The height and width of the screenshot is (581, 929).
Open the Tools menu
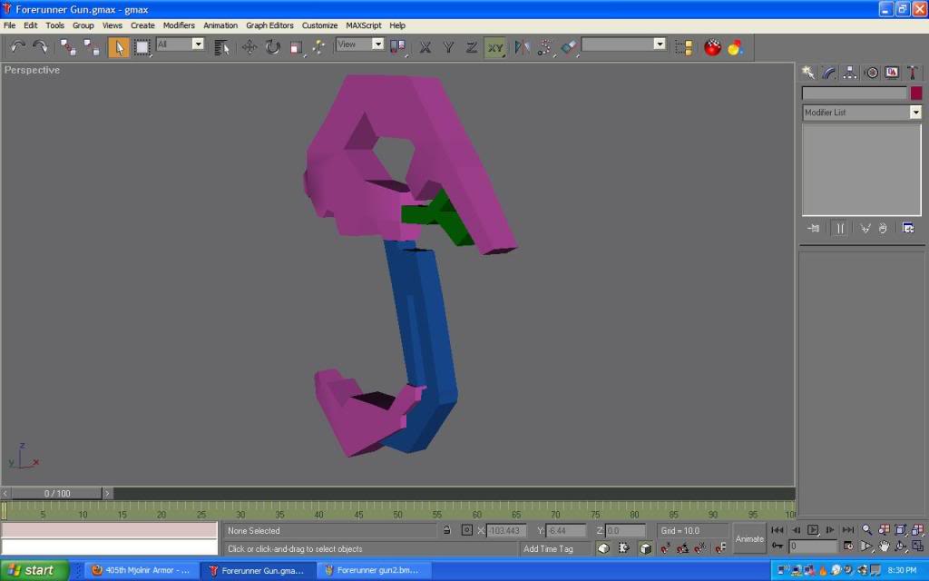click(54, 25)
